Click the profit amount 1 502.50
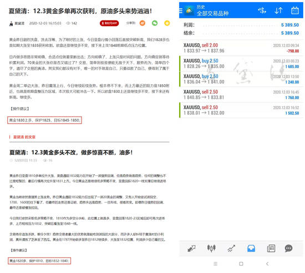Screen dimensions: 305x273 pos(292,113)
